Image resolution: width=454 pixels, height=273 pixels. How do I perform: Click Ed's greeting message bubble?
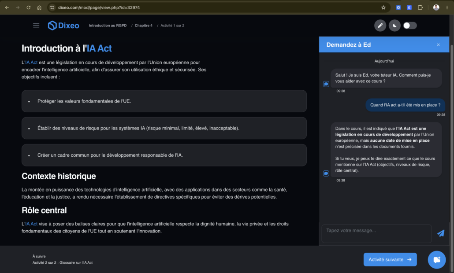coord(386,78)
